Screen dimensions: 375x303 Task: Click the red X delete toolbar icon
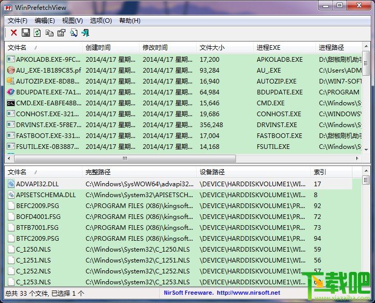click(x=13, y=33)
